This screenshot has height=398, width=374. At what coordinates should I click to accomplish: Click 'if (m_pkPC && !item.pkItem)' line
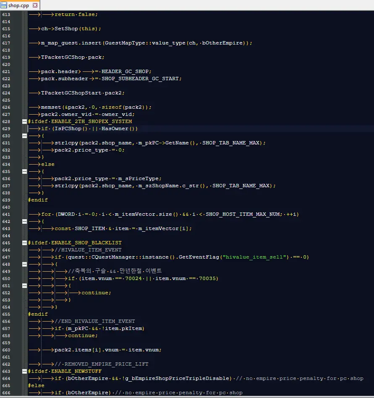pos(99,329)
